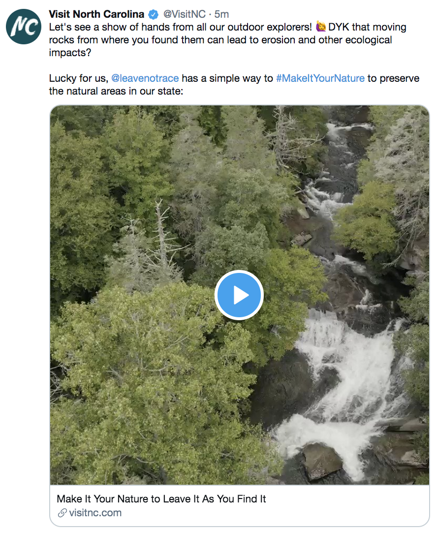Click the visitnc.com domain text
Screen dimensions: 436x533
(95, 513)
